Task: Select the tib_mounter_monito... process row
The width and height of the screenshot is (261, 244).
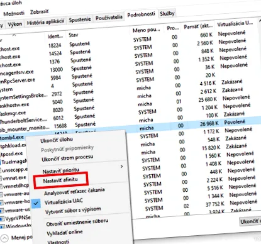Action: point(25,128)
